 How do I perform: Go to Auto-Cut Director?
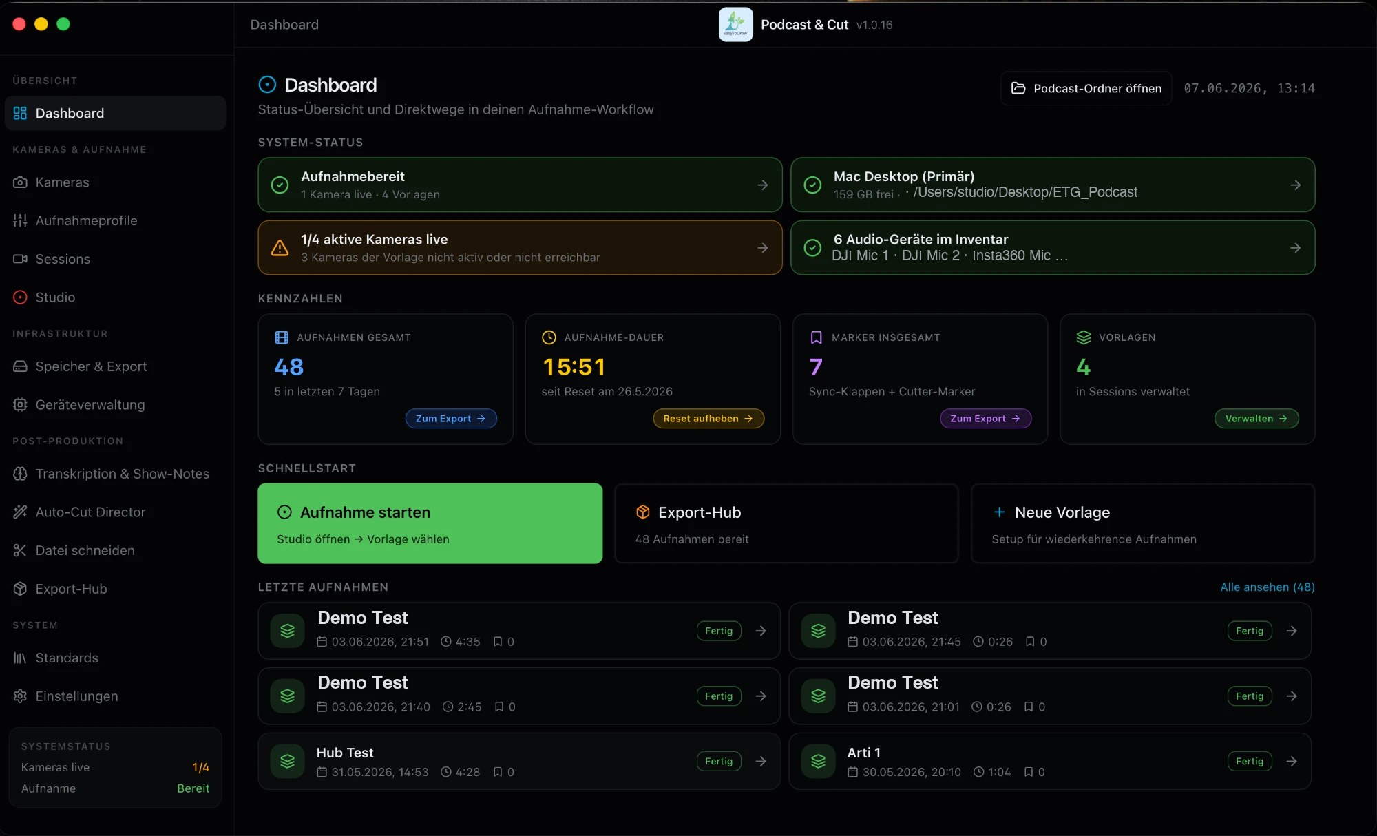[x=115, y=512]
